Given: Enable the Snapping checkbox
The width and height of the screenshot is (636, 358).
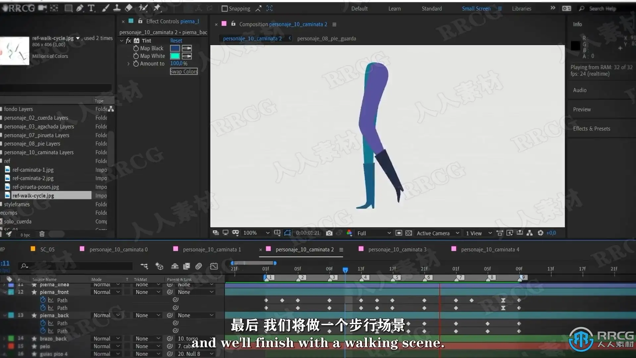Looking at the screenshot, I should tap(225, 9).
